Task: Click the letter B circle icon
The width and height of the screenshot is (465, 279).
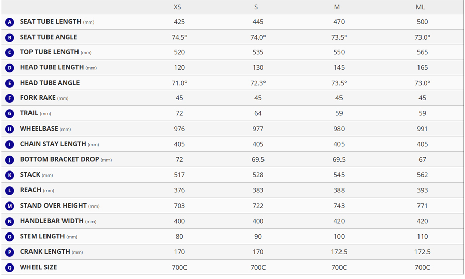Action: tap(9, 37)
